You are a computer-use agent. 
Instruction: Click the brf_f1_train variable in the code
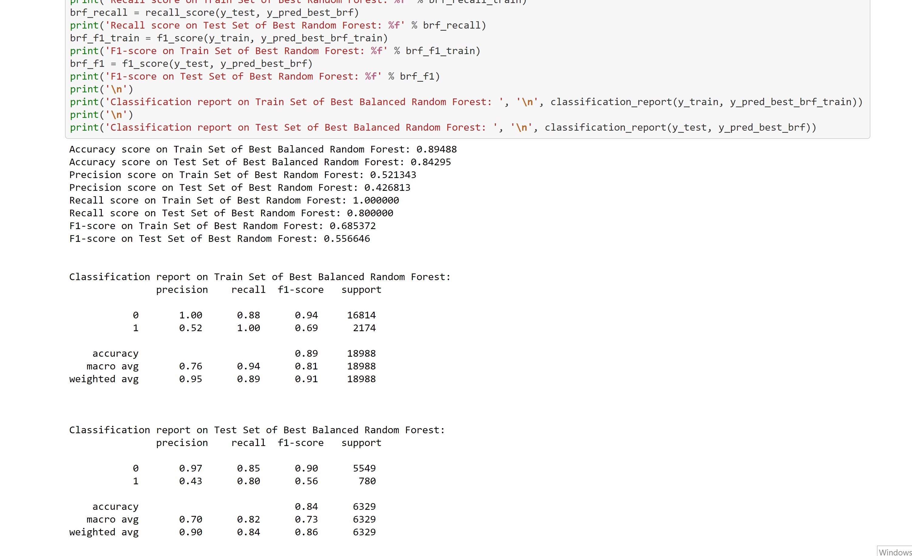click(104, 37)
